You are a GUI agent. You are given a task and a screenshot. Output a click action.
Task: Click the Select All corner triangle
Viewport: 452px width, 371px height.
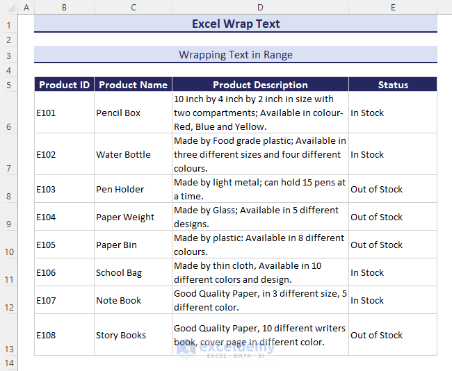(x=9, y=7)
